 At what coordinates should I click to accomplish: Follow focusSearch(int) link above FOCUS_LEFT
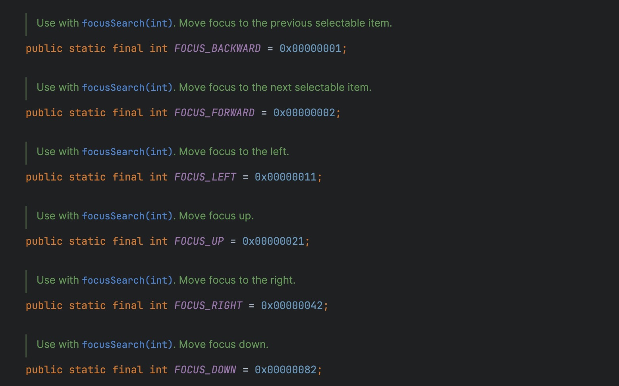[x=127, y=152]
